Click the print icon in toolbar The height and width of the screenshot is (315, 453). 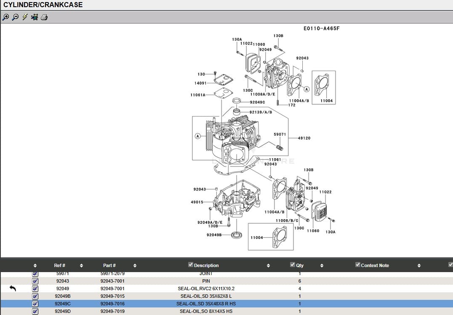coord(44,17)
